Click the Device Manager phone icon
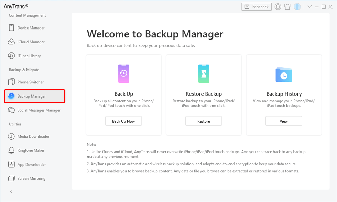Image resolution: width=337 pixels, height=202 pixels. (11, 28)
